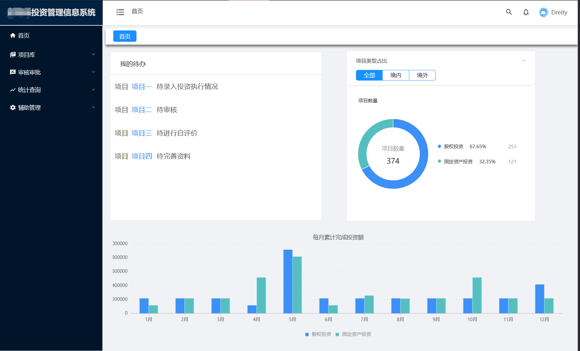Click the 我的待办 heading
Viewport: 580px width, 351px height.
coord(133,64)
